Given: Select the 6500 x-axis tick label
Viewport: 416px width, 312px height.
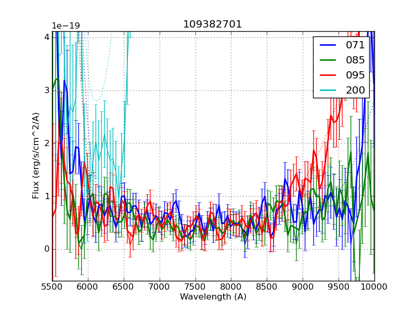Looking at the screenshot, I should [124, 287].
